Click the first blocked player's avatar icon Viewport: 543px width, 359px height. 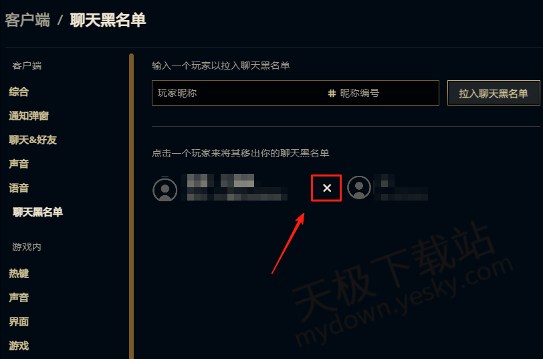[165, 189]
